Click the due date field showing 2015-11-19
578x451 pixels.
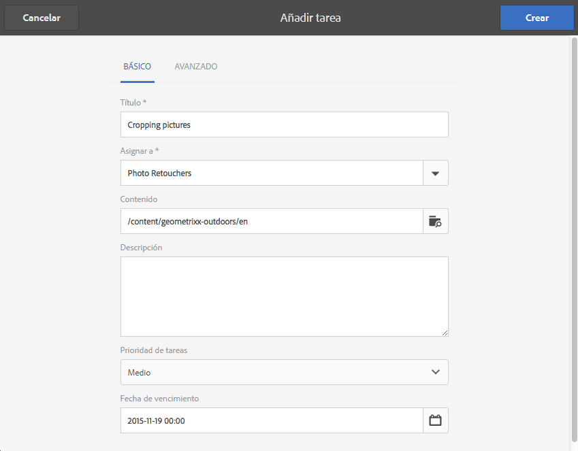tap(272, 420)
